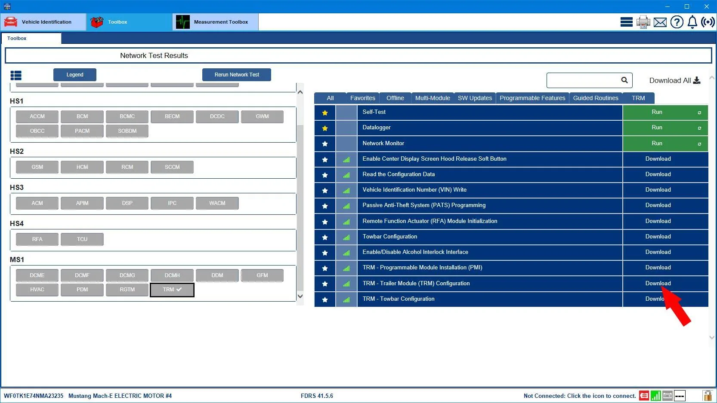The image size is (717, 403).
Task: Click the green signal bars status icon
Action: pyautogui.click(x=656, y=396)
